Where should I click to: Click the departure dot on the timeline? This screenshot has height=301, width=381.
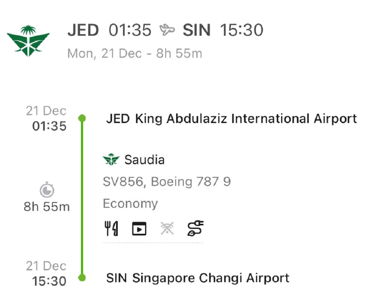pos(82,118)
